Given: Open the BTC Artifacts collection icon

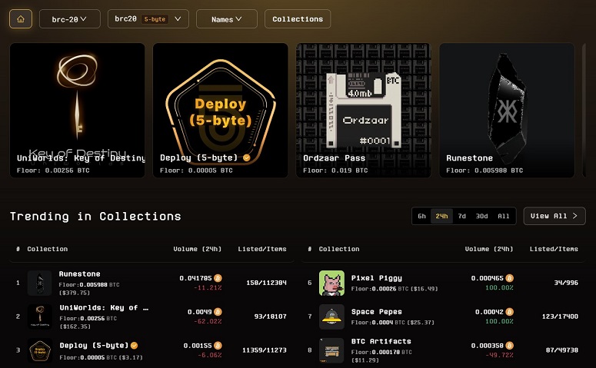Looking at the screenshot, I should 331,350.
